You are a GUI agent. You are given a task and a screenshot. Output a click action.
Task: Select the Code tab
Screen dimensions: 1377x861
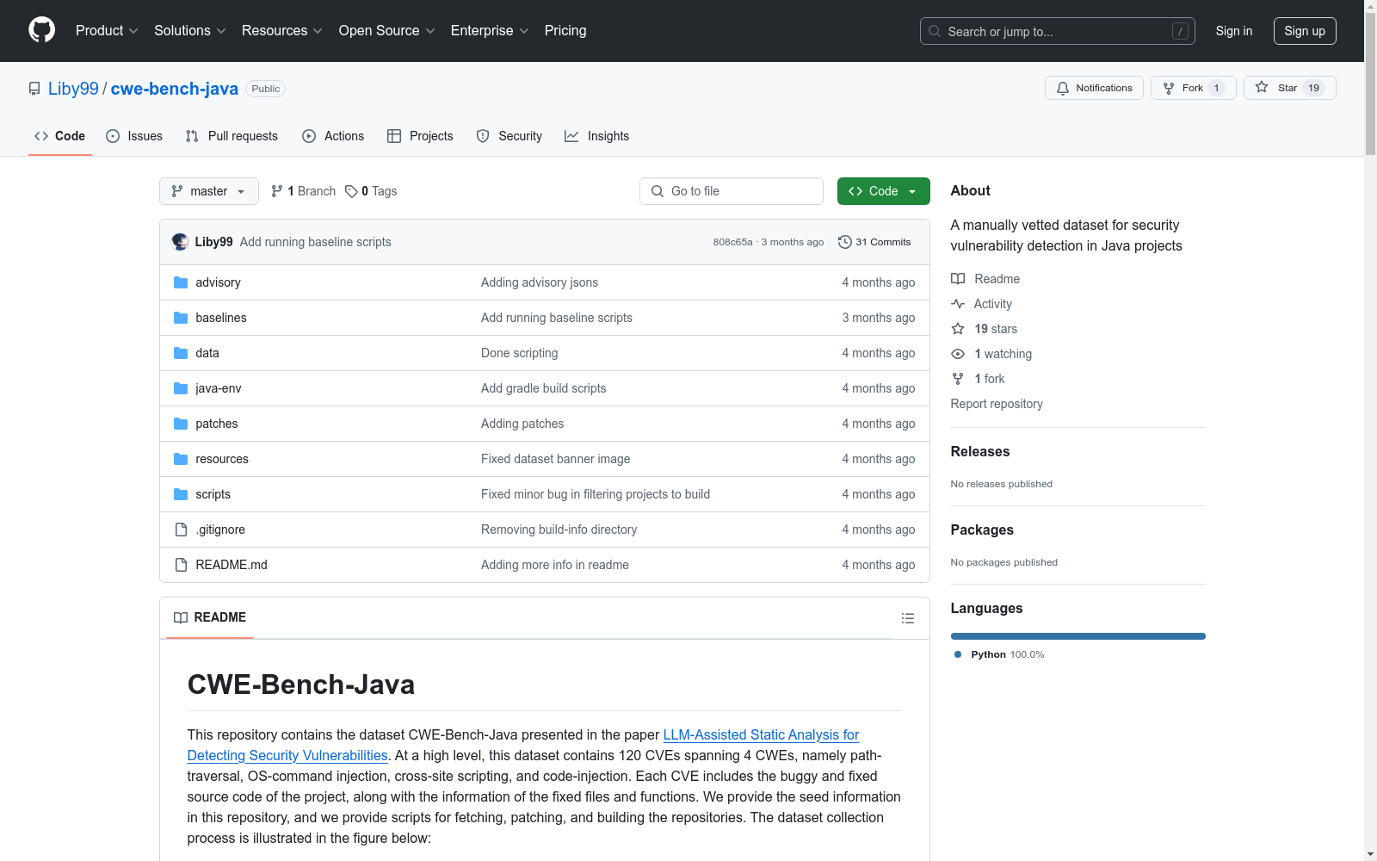coord(60,136)
